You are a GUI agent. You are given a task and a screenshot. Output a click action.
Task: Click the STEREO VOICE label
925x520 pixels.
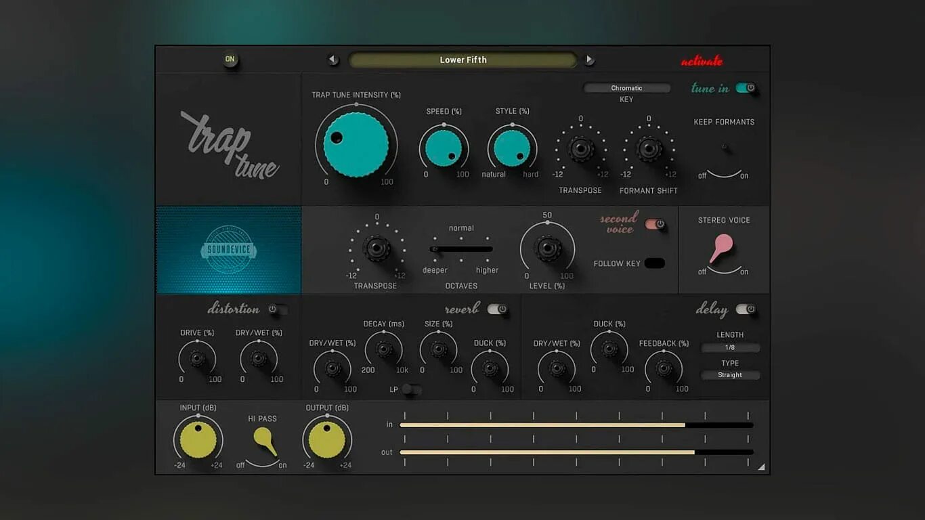pos(724,220)
